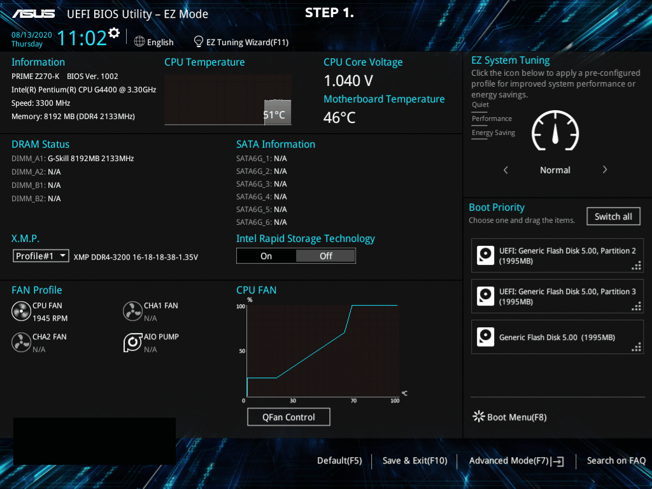Click the DIMM_B2: N/A row
This screenshot has height=489, width=652.
pyautogui.click(x=36, y=199)
